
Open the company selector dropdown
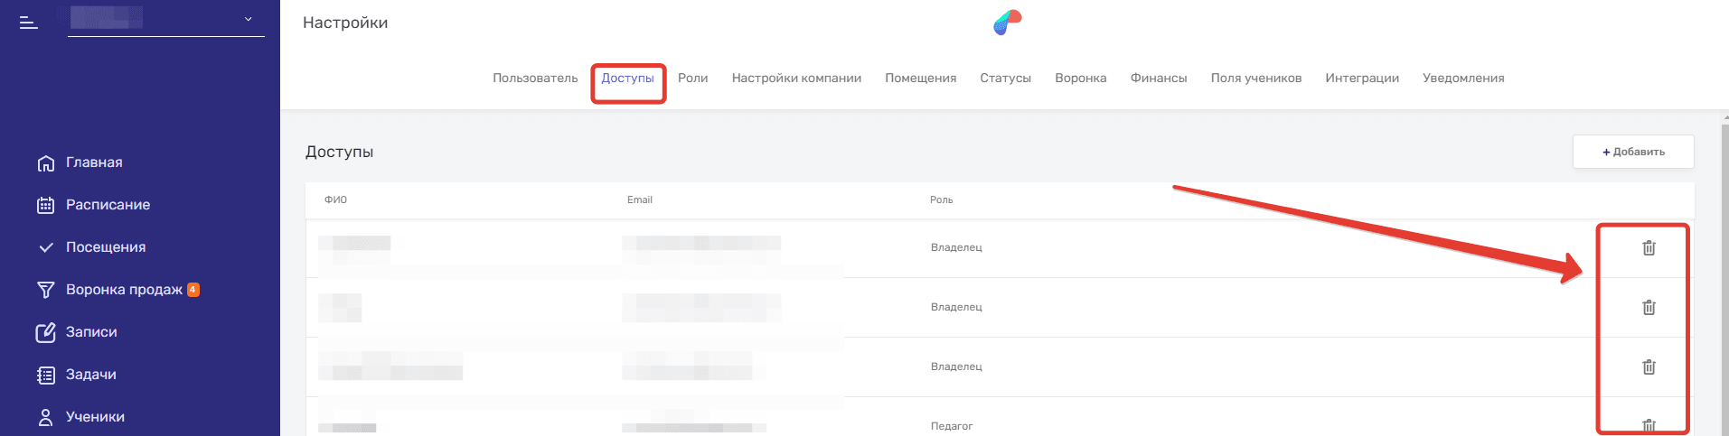[x=248, y=19]
